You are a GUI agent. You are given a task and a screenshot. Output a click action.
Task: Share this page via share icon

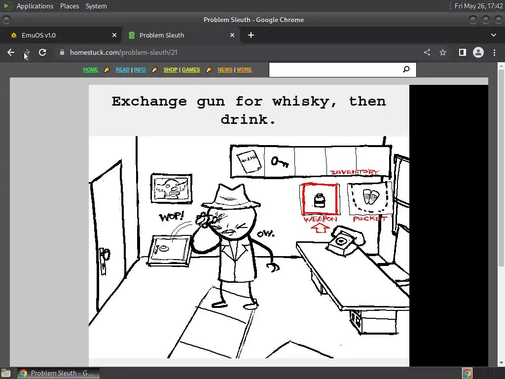coord(427,52)
